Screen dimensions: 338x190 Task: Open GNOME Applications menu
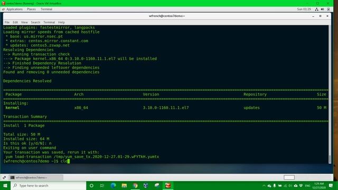tap(14, 9)
